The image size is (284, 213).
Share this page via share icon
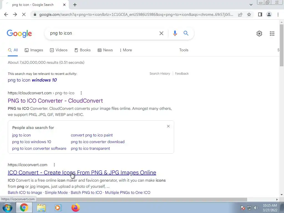coord(240,14)
